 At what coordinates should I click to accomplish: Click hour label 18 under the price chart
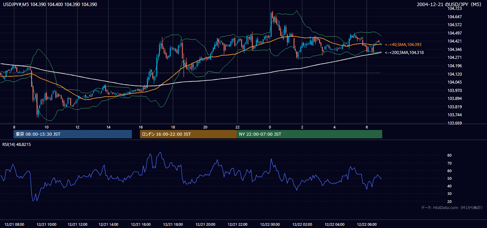pos(173,127)
